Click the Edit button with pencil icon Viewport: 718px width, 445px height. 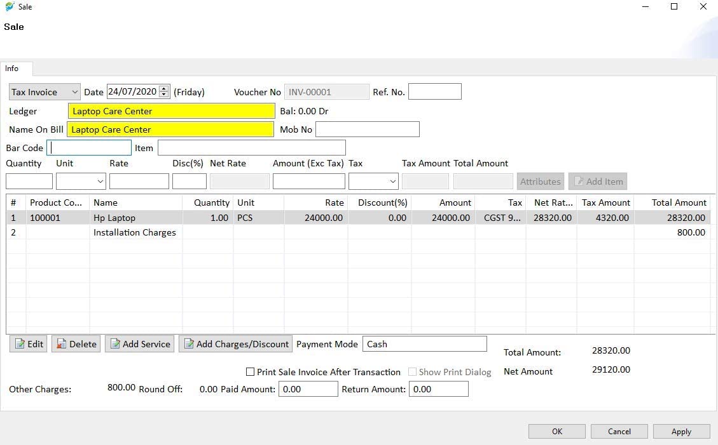point(28,344)
